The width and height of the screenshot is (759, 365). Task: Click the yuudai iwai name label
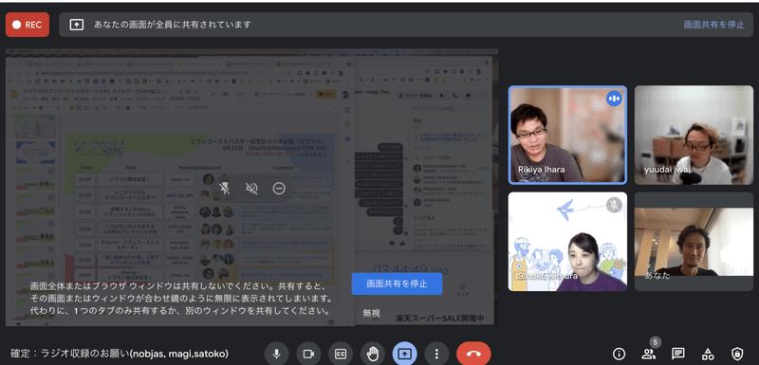click(668, 170)
